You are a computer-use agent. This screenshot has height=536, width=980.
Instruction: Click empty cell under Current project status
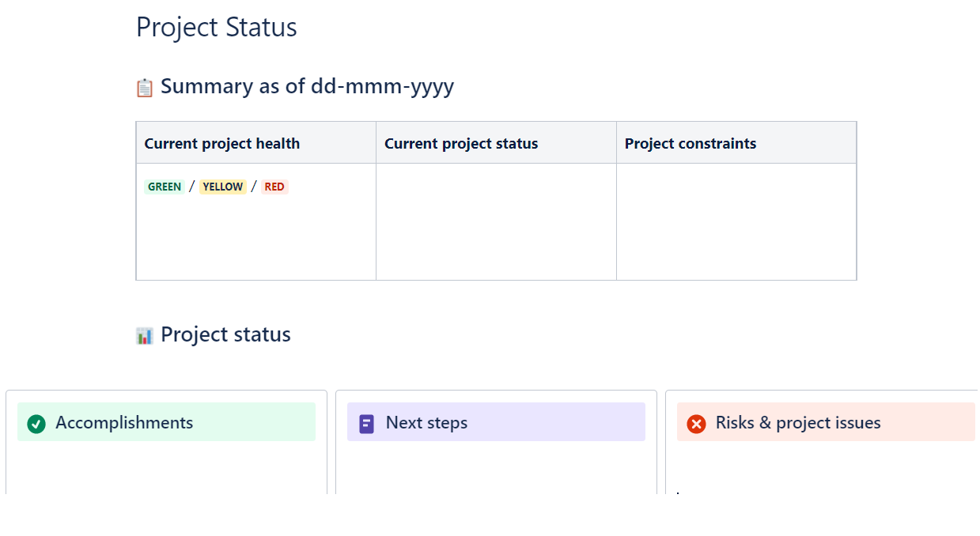[x=496, y=221]
